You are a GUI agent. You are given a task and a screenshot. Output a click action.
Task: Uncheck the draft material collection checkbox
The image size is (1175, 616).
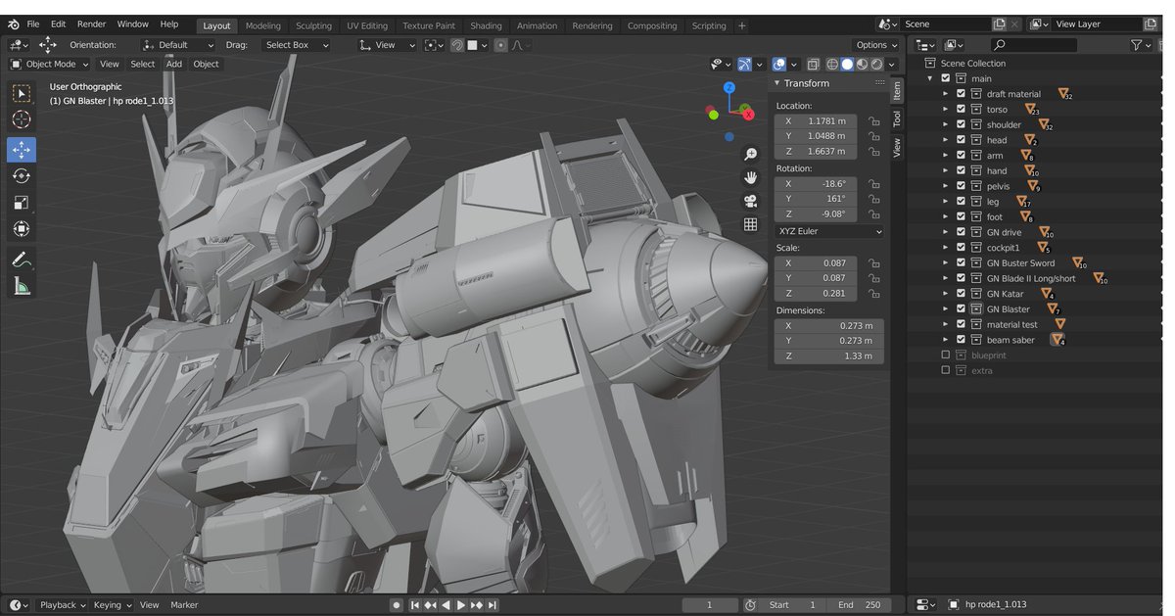tap(961, 94)
